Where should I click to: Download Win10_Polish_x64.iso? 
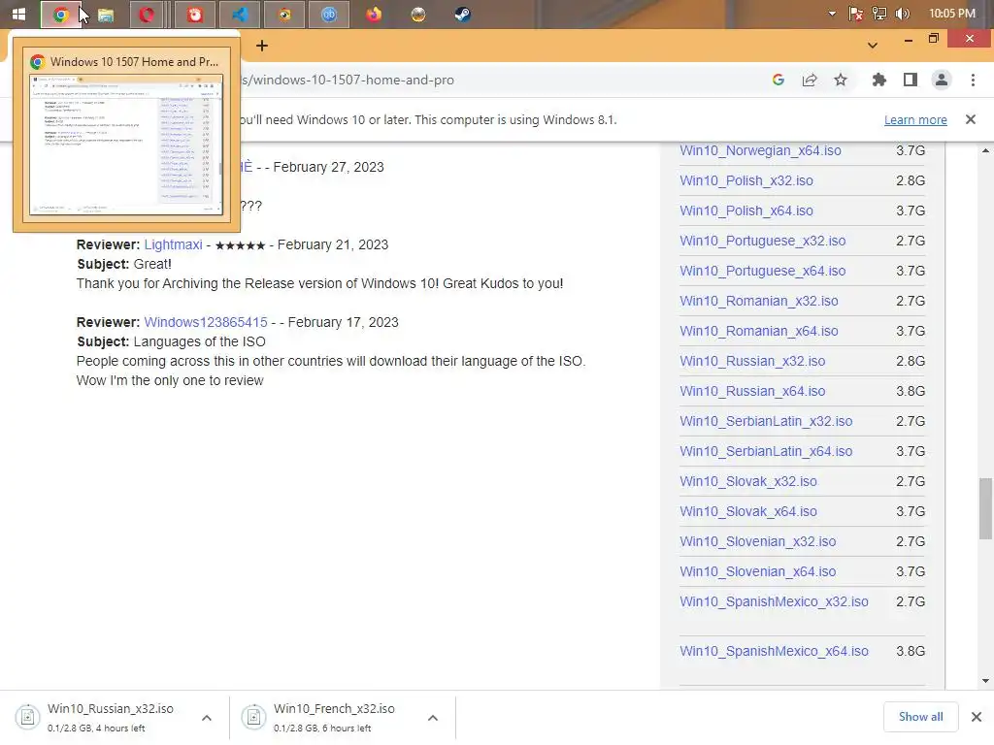point(746,211)
